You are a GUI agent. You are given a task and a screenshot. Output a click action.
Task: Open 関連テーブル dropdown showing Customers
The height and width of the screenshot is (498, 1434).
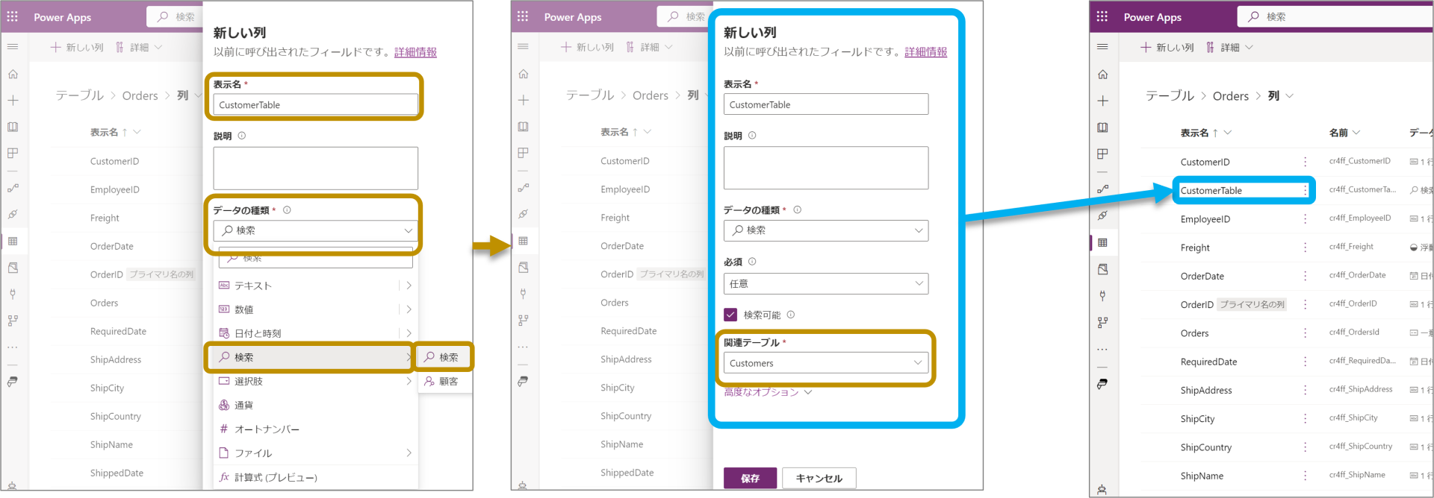pos(826,363)
